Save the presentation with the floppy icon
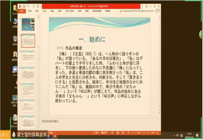This screenshot has height=140, width=203. click(x=24, y=6)
